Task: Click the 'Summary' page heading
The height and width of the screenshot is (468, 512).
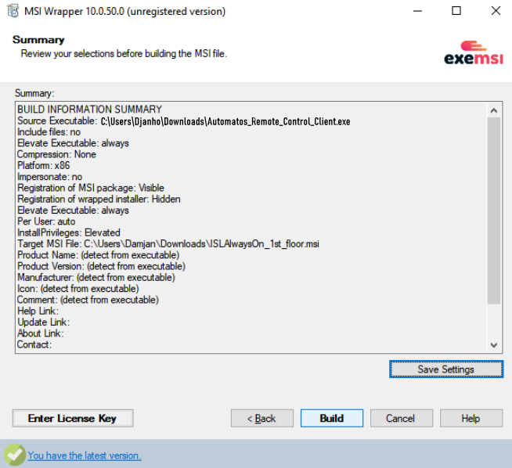Action: pyautogui.click(x=38, y=39)
